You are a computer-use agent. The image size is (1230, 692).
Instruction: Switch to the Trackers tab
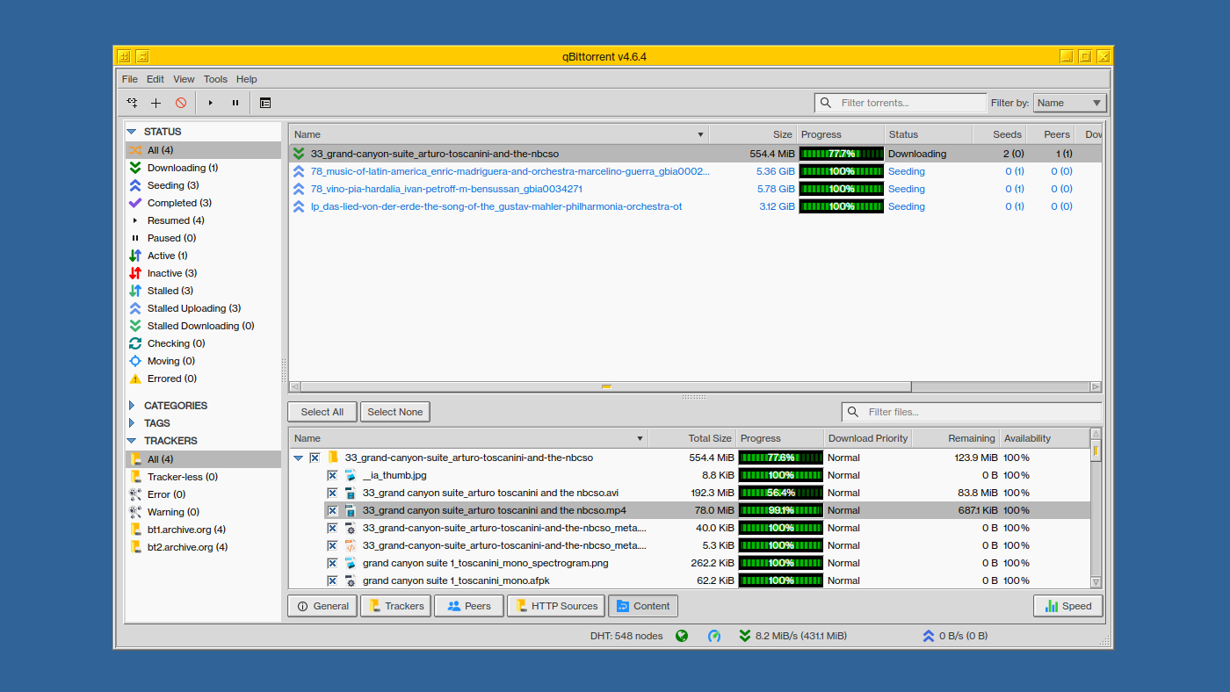395,606
